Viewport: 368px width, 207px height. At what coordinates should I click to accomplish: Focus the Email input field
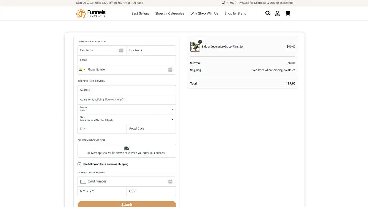[126, 60]
